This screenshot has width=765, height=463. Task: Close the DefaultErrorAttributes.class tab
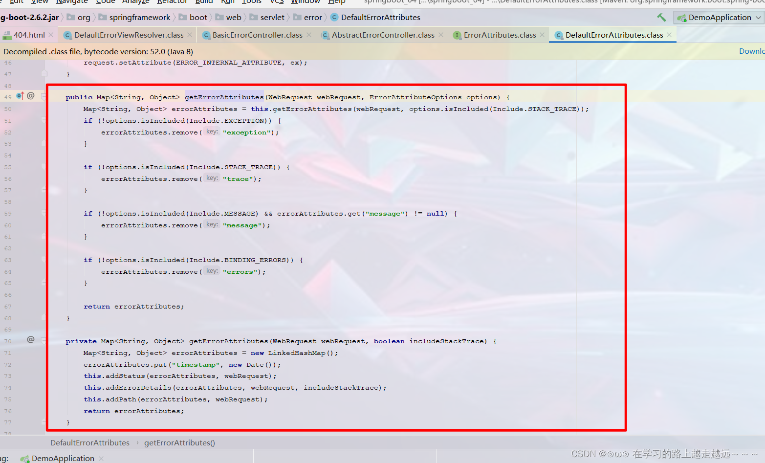coord(669,35)
